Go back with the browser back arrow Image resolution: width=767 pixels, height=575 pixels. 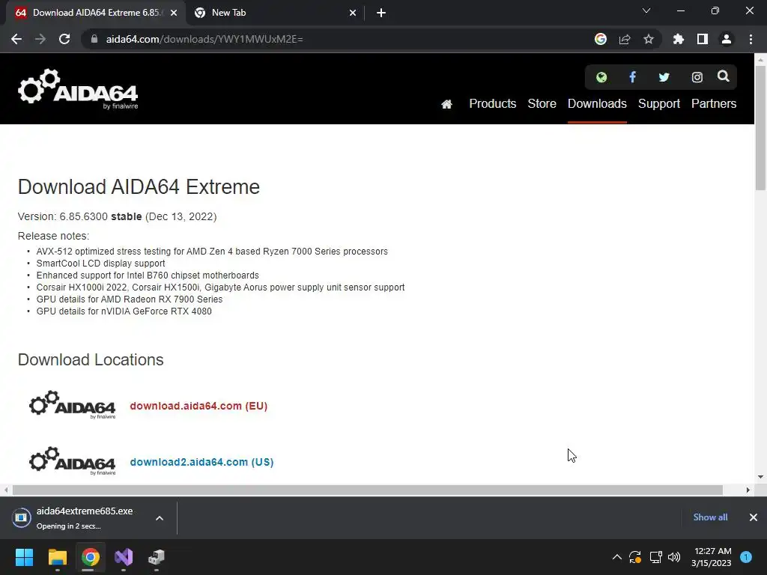16,39
